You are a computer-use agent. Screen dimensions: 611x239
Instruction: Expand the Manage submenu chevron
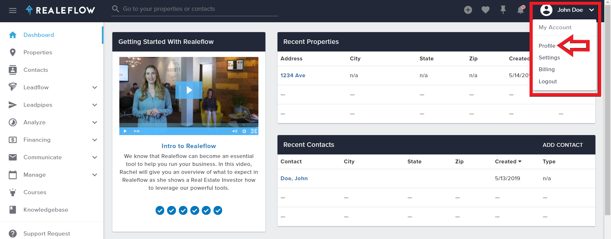point(95,175)
